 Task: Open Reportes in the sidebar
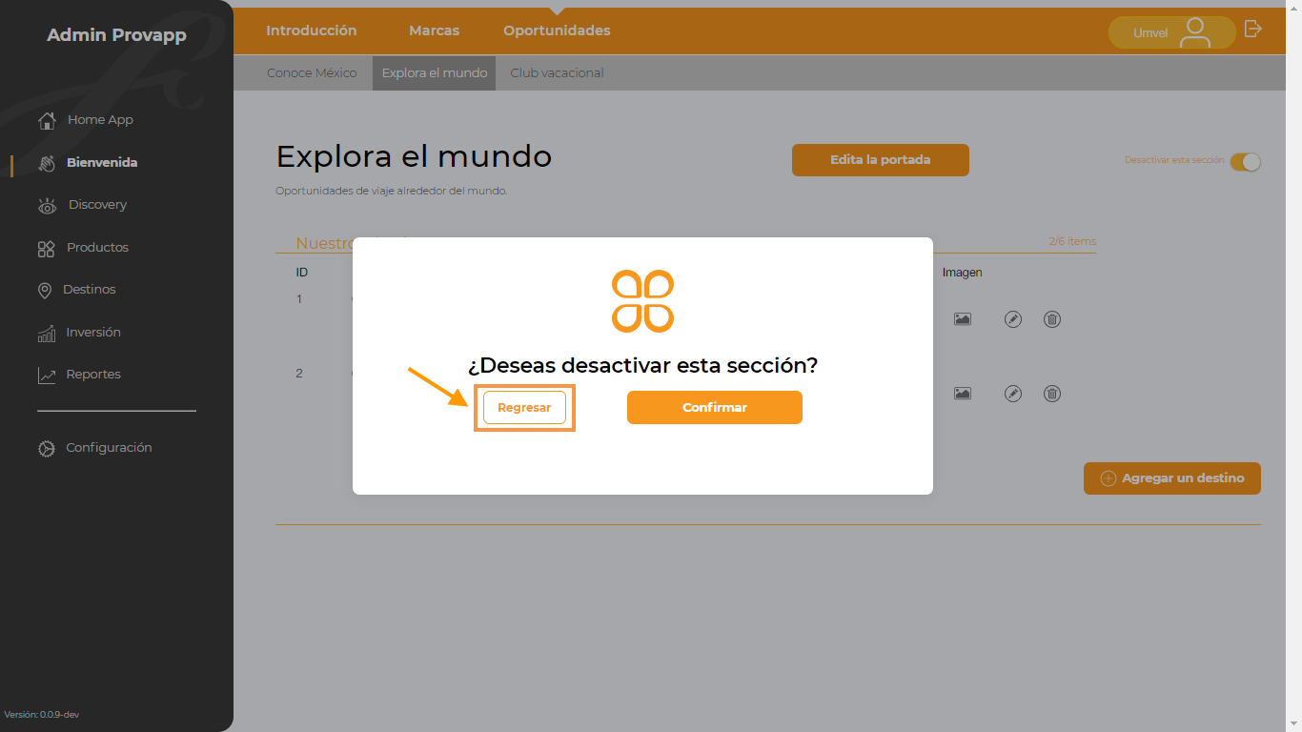point(93,375)
